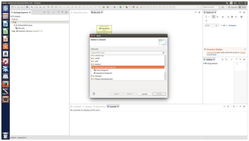Click the wizard filter text field
The width and height of the screenshot is (249, 141).
point(126,53)
